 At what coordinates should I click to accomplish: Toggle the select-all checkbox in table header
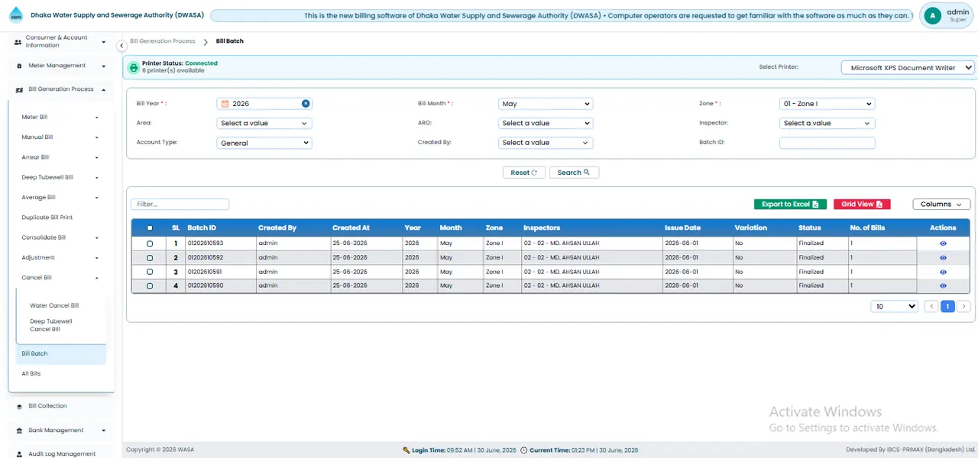click(x=150, y=228)
